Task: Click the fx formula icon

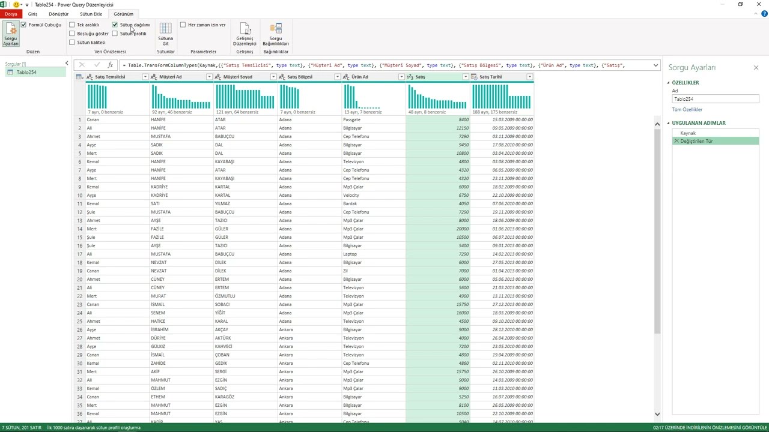Action: (110, 65)
